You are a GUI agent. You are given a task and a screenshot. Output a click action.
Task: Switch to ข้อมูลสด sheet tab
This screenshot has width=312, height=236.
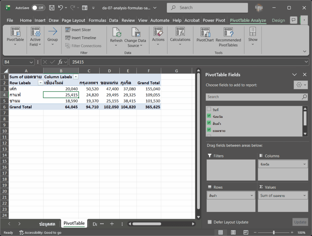[47, 224]
